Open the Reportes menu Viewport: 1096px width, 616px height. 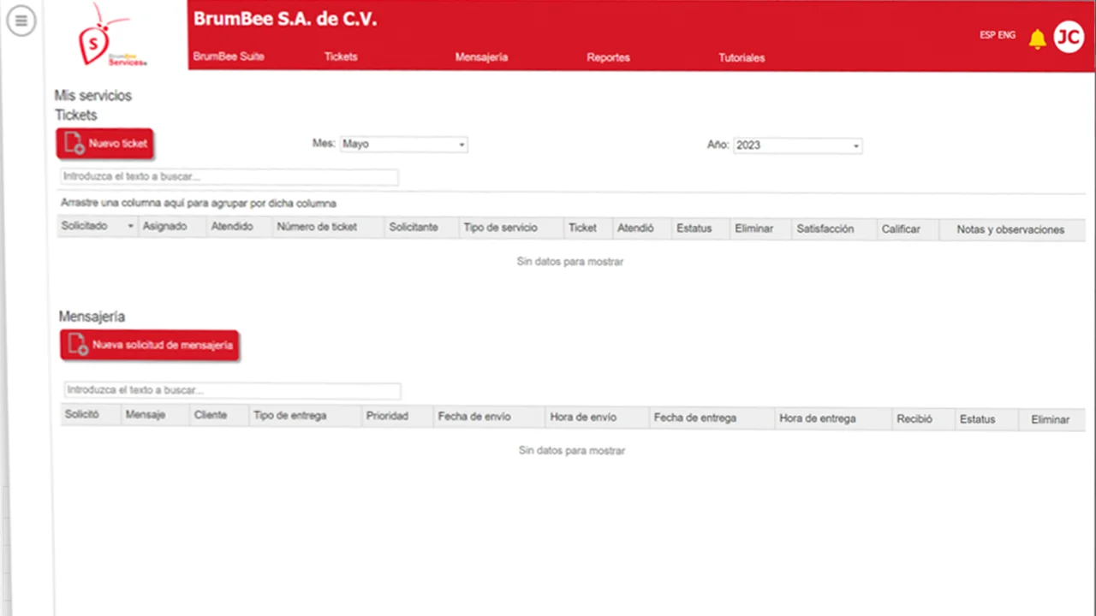pos(608,57)
